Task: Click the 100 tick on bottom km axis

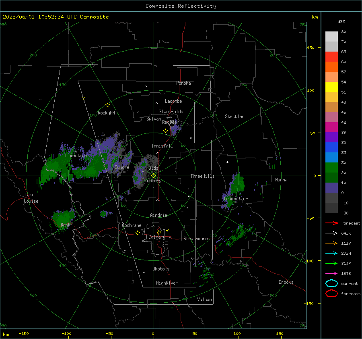Action: [x=237, y=334]
